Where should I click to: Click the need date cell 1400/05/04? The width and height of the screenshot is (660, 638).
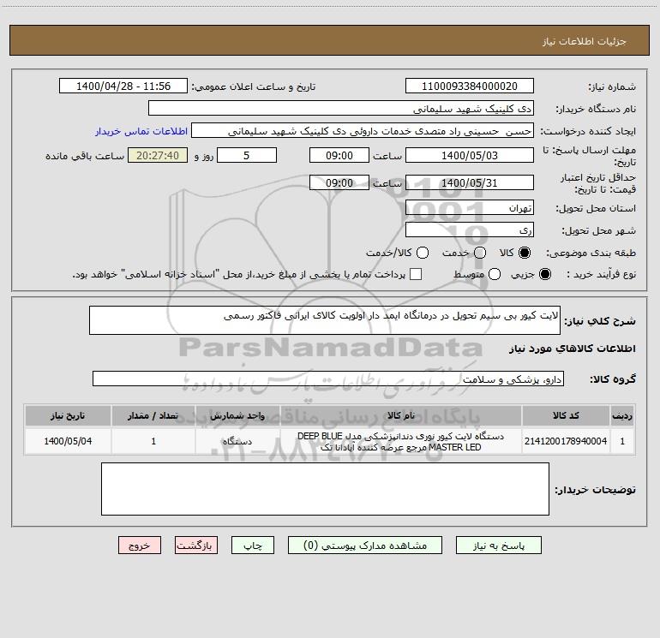coord(68,441)
